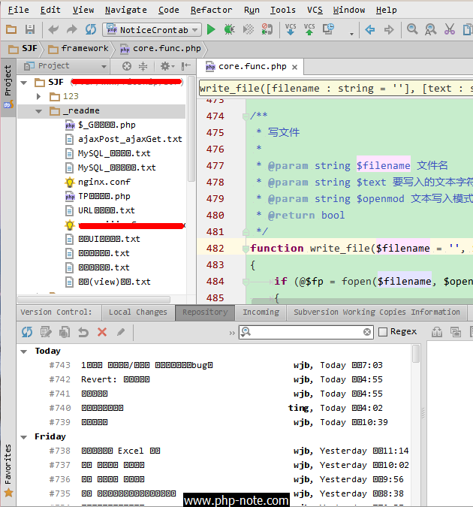Refresh the Repository changes list
This screenshot has width=473, height=507.
pyautogui.click(x=27, y=332)
